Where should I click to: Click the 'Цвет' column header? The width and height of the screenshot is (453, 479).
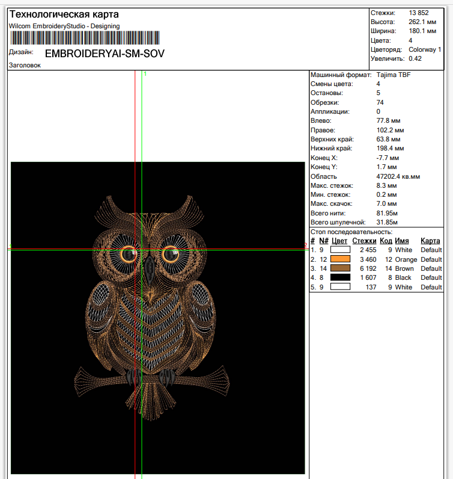pos(339,241)
